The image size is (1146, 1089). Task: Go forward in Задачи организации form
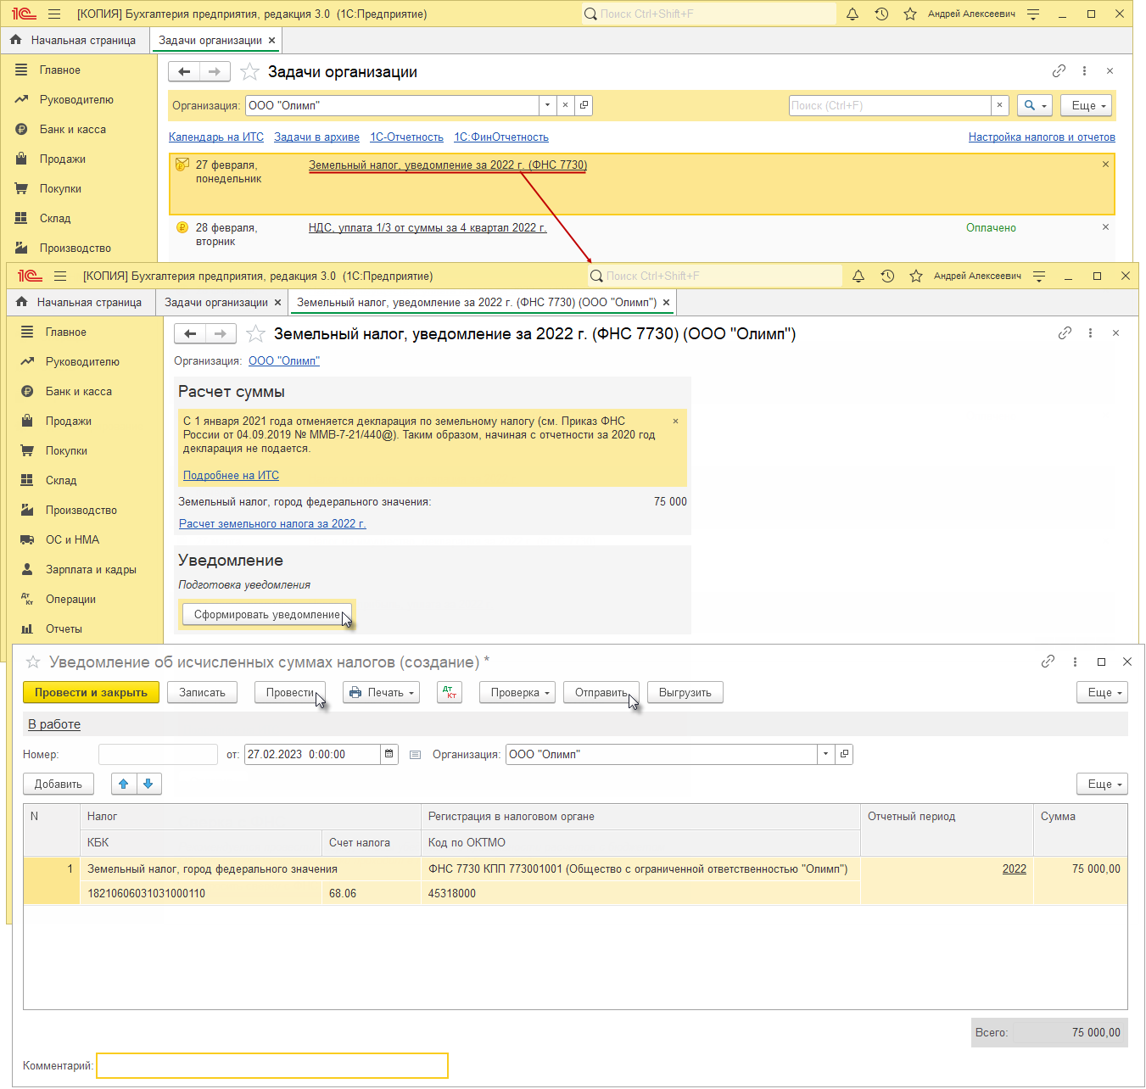215,72
